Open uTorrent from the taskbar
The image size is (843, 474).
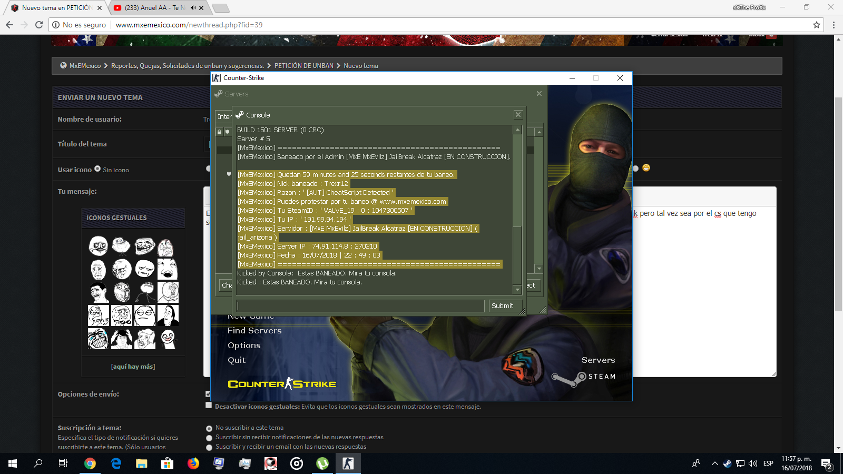click(322, 463)
